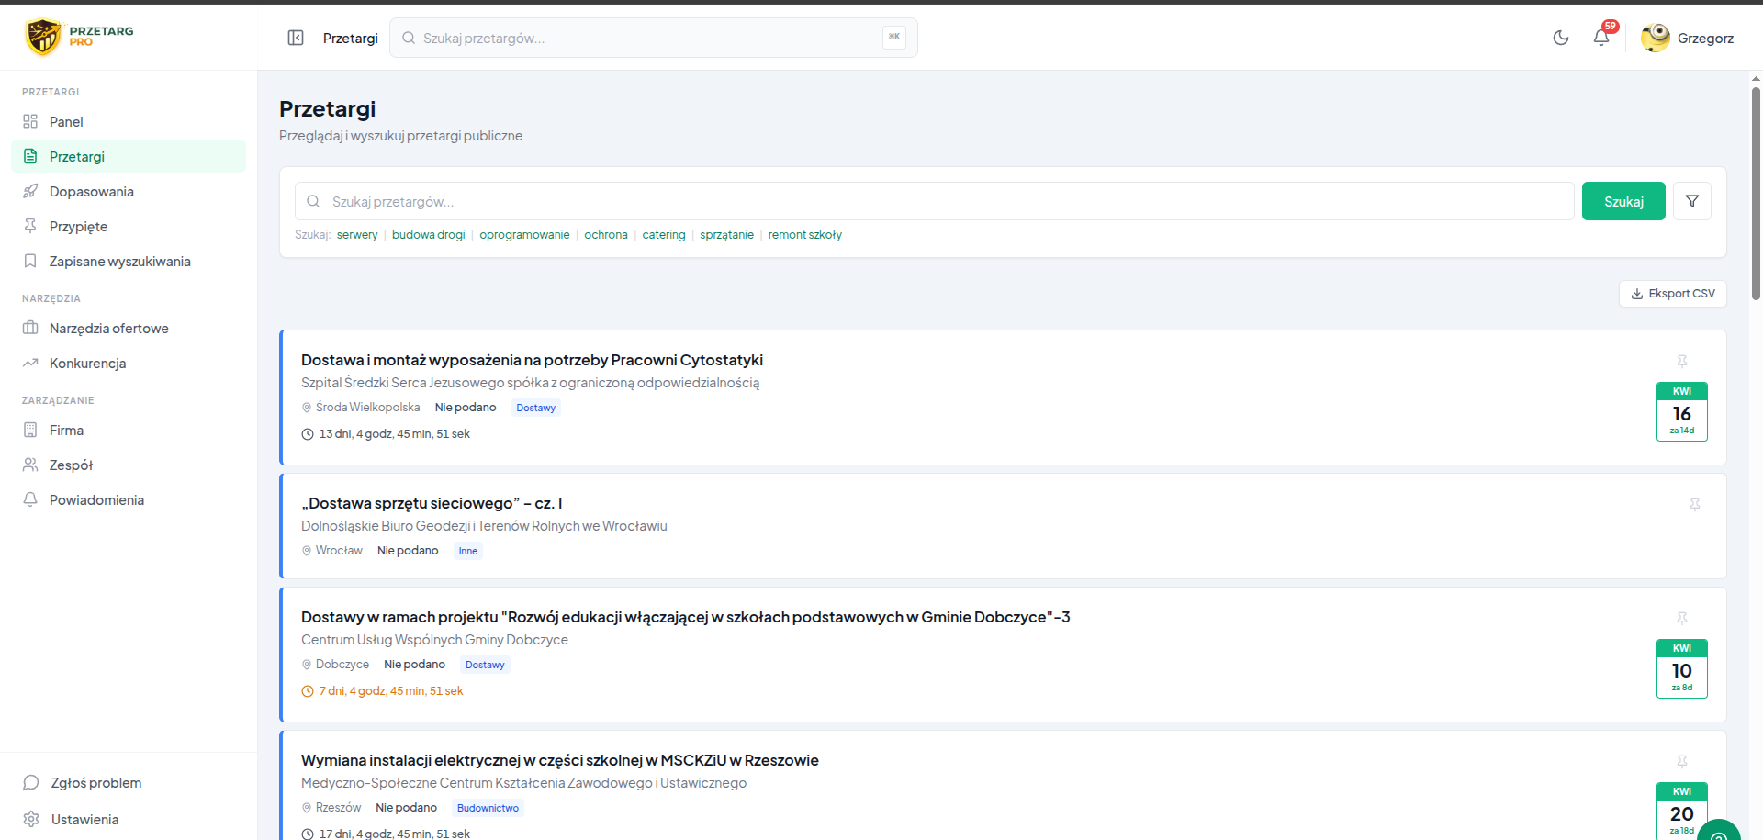1763x840 pixels.
Task: Pin the Gminie Dobczyce tender
Action: point(1682,618)
